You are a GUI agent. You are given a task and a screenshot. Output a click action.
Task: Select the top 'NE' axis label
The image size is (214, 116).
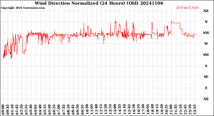(206, 11)
